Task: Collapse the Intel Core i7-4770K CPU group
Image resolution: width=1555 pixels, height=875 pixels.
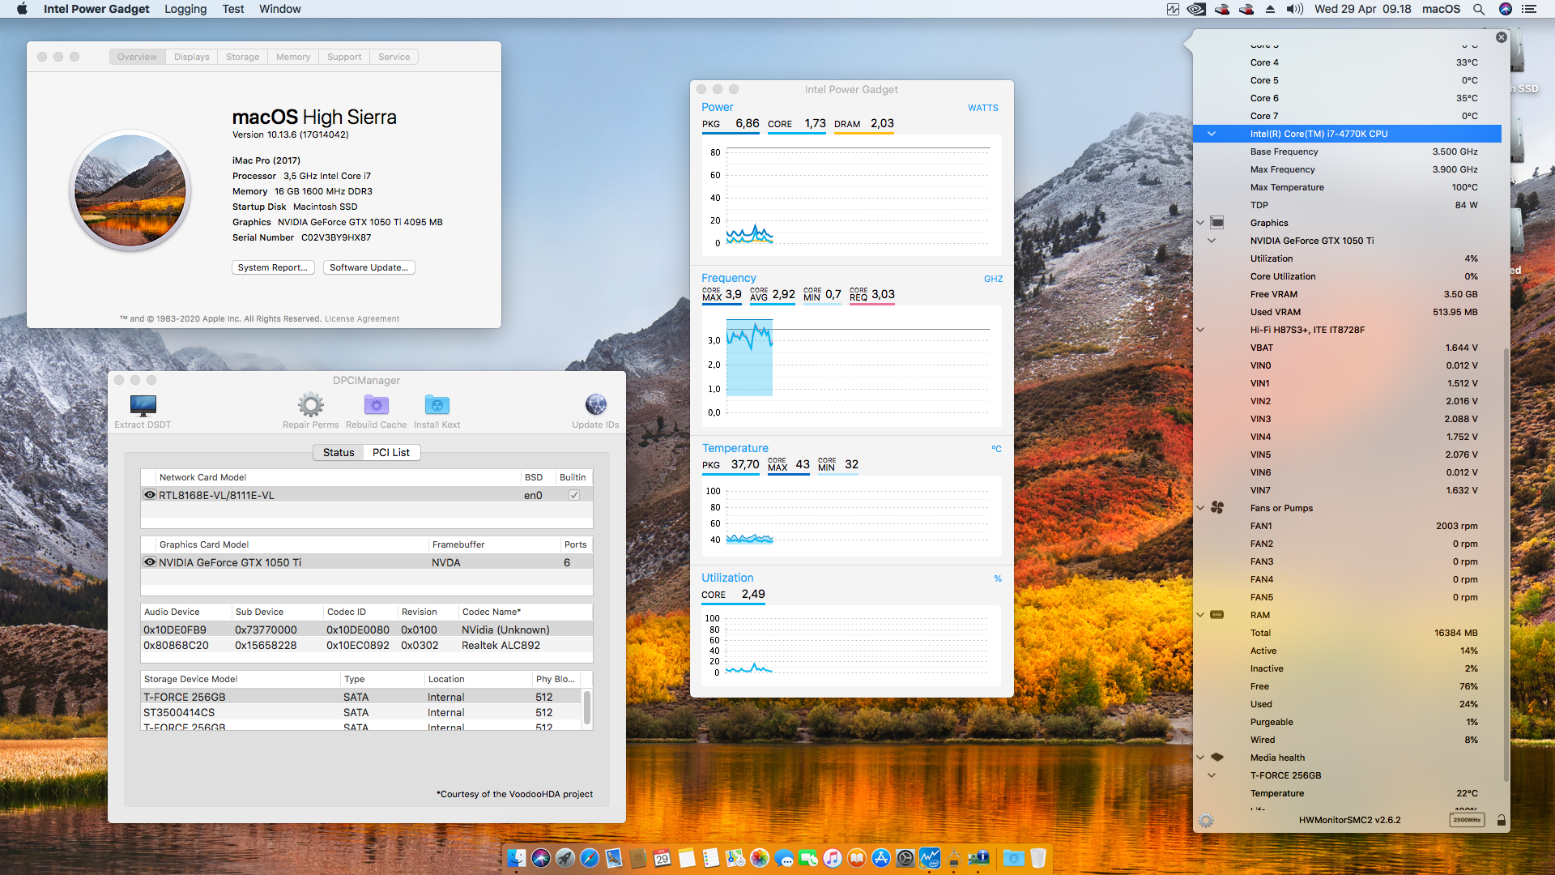Action: [1212, 134]
